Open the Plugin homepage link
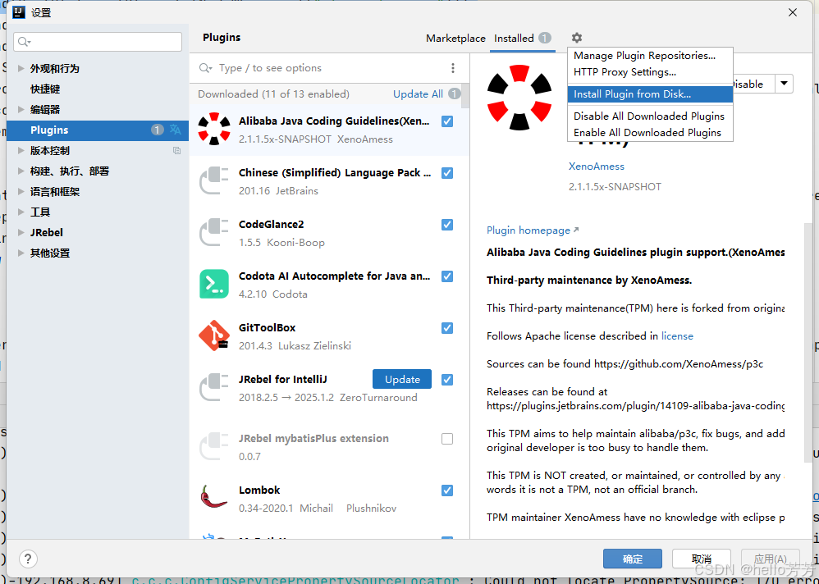The height and width of the screenshot is (584, 819). (x=533, y=230)
